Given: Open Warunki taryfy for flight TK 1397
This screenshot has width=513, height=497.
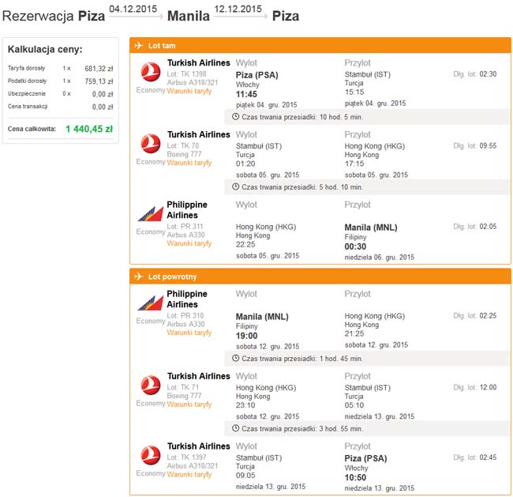Looking at the screenshot, I should click(x=189, y=474).
